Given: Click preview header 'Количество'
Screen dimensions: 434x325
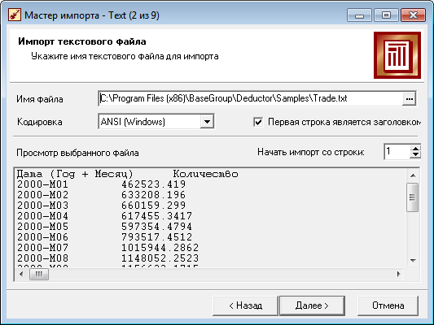Looking at the screenshot, I should pyautogui.click(x=206, y=174).
